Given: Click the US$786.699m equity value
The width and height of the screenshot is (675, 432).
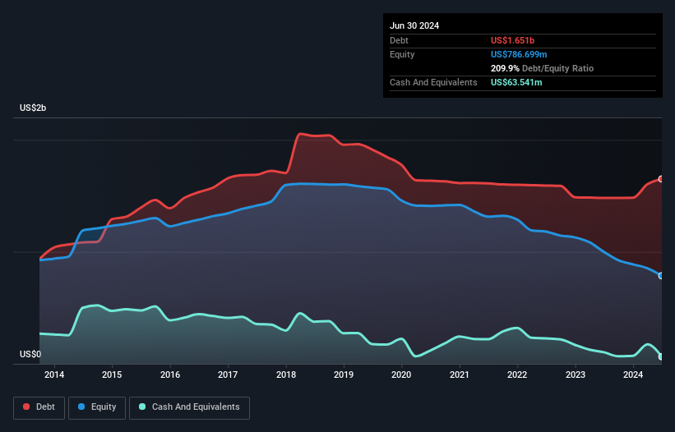Looking at the screenshot, I should pyautogui.click(x=519, y=54).
